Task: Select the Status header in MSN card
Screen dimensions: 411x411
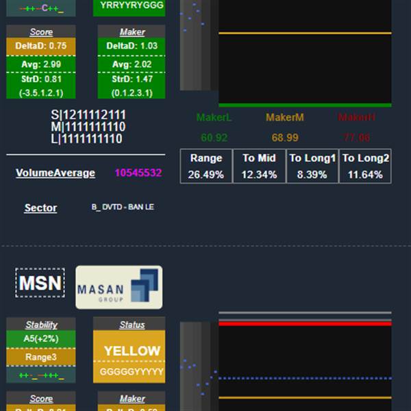Action: pyautogui.click(x=129, y=325)
